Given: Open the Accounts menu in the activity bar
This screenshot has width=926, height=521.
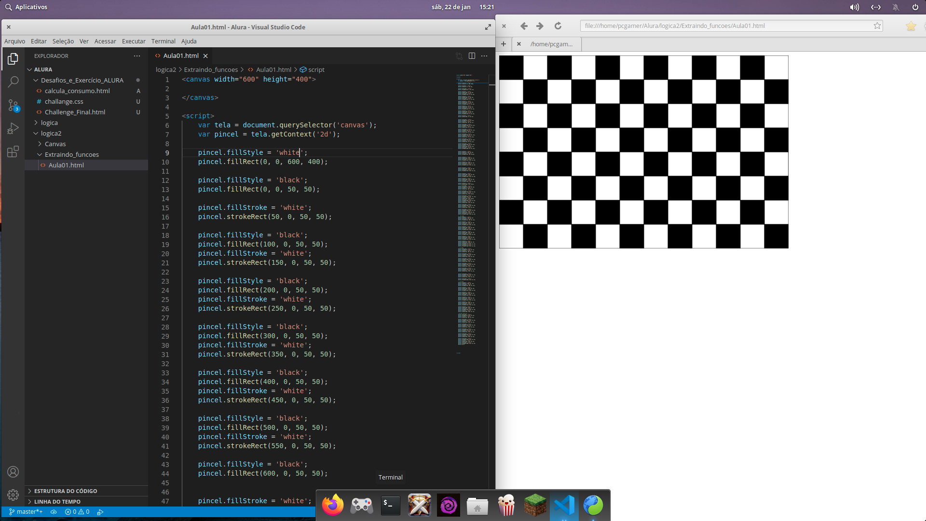Looking at the screenshot, I should click(13, 472).
